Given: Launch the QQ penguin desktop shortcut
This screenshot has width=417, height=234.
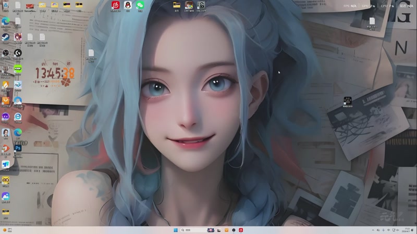Looking at the screenshot, I should pyautogui.click(x=128, y=5).
